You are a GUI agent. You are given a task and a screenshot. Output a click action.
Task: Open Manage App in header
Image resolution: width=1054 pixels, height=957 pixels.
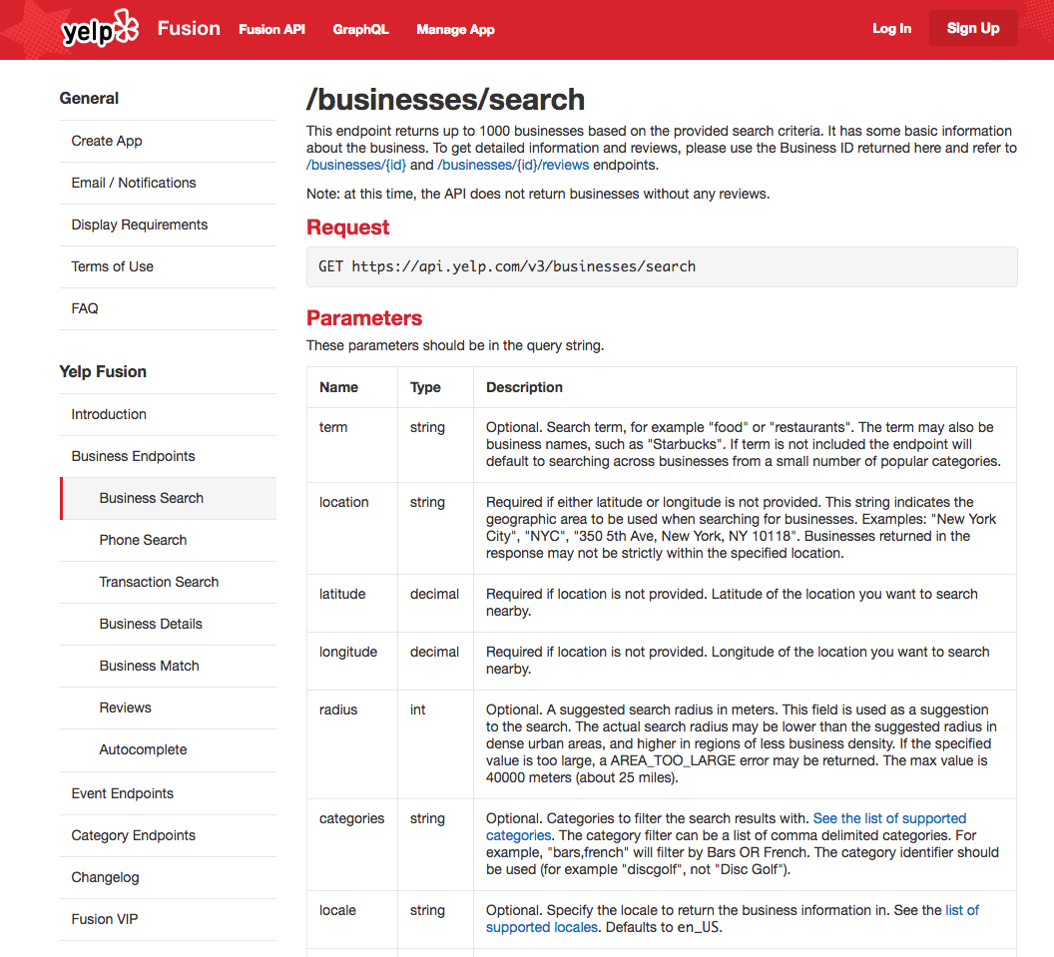(455, 29)
